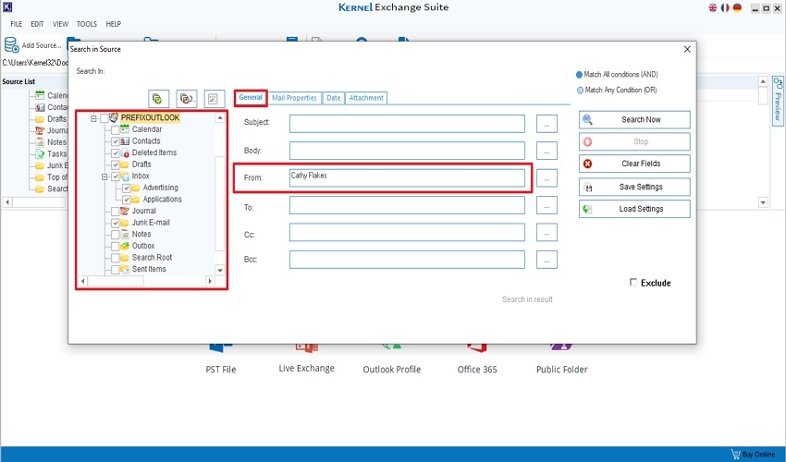Switch to the Mail Properties tab
The image size is (786, 462).
point(294,98)
